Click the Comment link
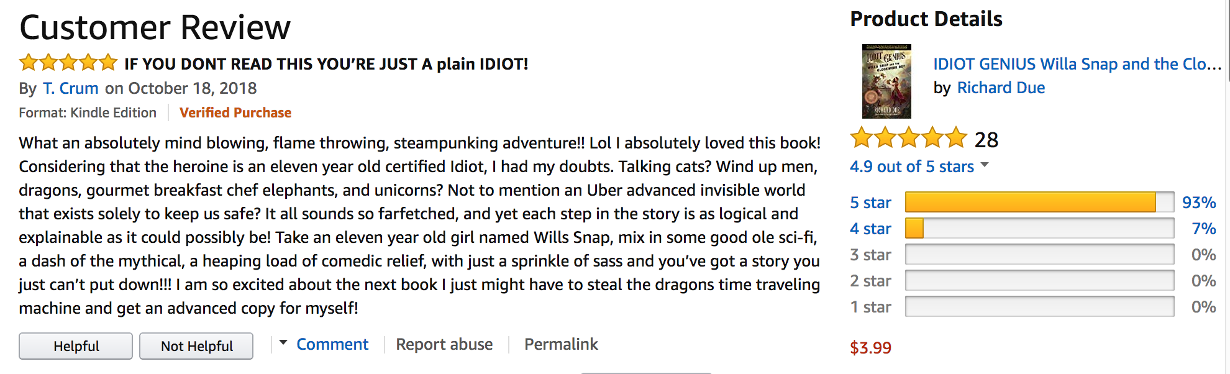The width and height of the screenshot is (1230, 374). click(x=332, y=344)
